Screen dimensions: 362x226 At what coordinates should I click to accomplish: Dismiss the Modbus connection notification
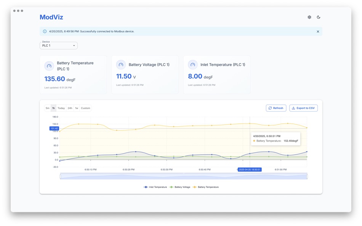pyautogui.click(x=318, y=32)
